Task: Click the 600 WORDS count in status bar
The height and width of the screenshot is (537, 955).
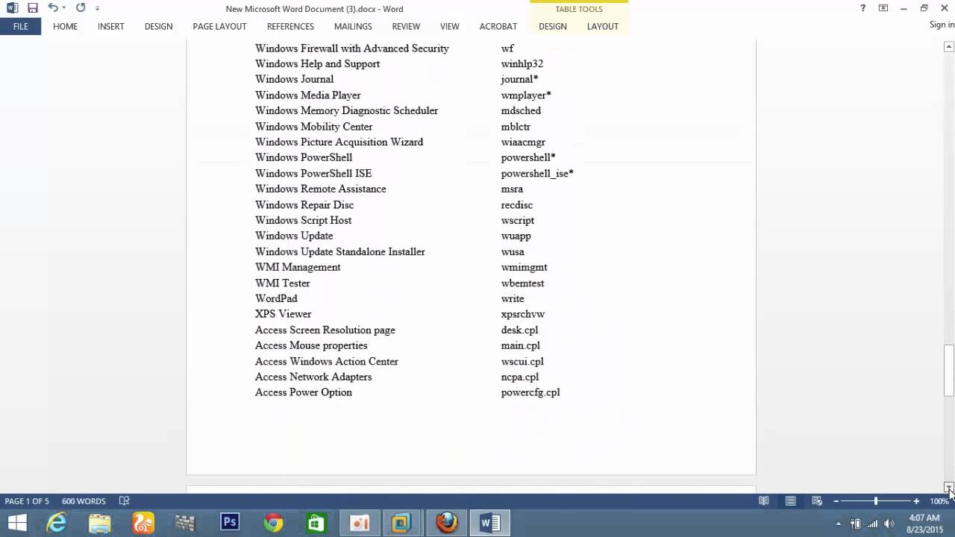Action: 84,501
